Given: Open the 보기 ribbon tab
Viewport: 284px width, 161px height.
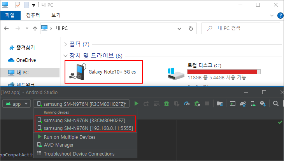Looking at the screenshot, I should point(56,15).
